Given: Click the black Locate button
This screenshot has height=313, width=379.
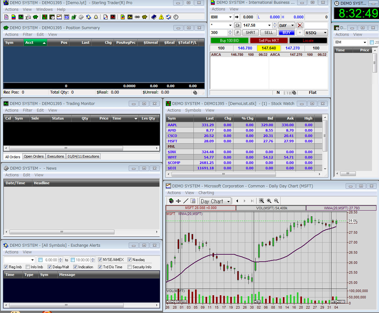Looking at the screenshot, I should (x=308, y=40).
